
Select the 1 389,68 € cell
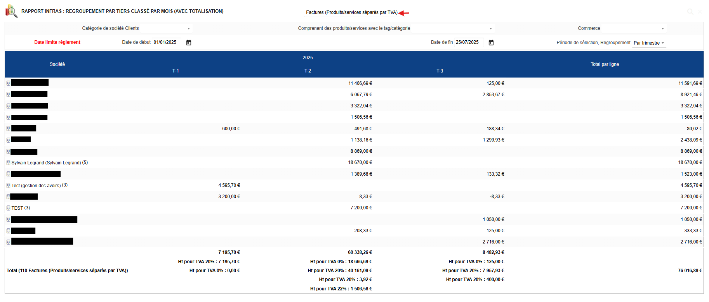361,174
